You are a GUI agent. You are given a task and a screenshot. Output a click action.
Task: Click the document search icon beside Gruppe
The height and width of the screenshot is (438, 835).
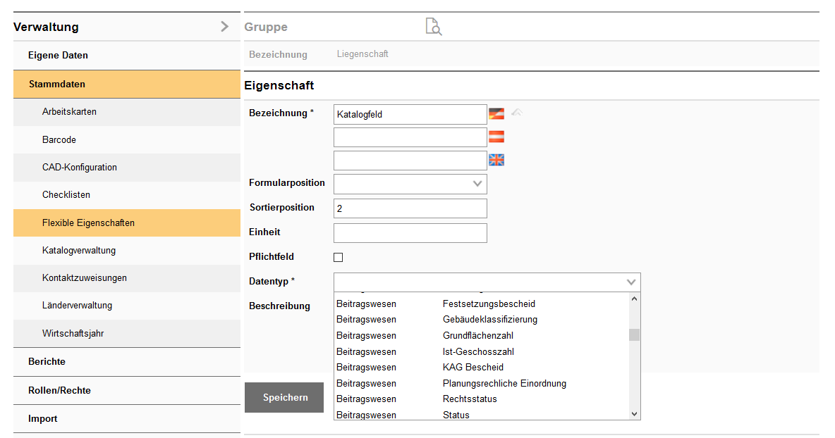click(x=433, y=27)
